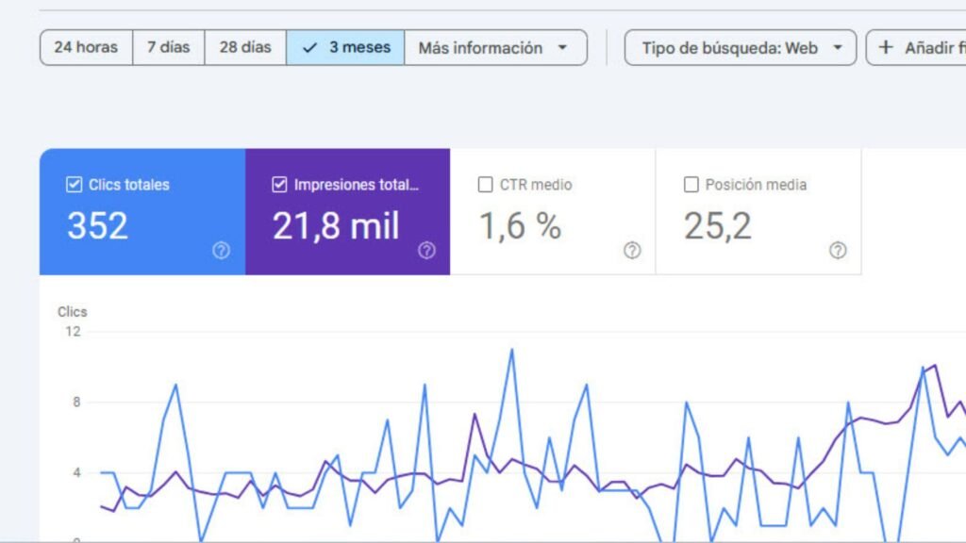Open the Más información dropdown arrow
Viewport: 966px width, 543px height.
pyautogui.click(x=561, y=47)
